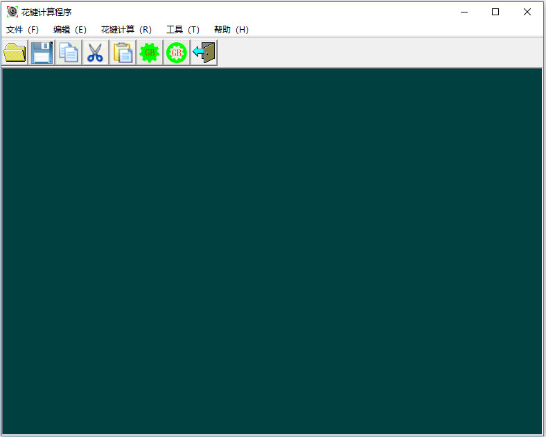Paste with the clipboard icon

(x=123, y=53)
